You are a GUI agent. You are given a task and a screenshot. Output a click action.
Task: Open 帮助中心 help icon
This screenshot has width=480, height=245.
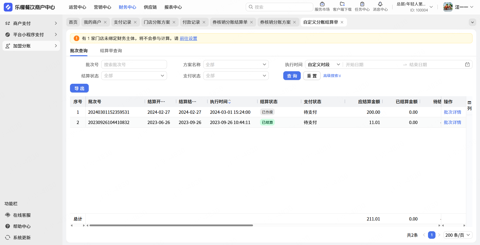click(8, 226)
